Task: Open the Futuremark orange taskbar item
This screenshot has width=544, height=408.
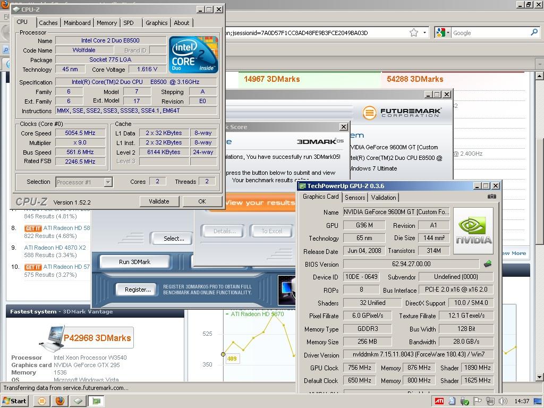Action: (41, 401)
